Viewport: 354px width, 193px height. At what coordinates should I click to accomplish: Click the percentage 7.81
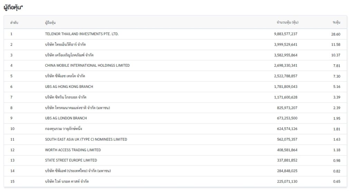pos(337,66)
